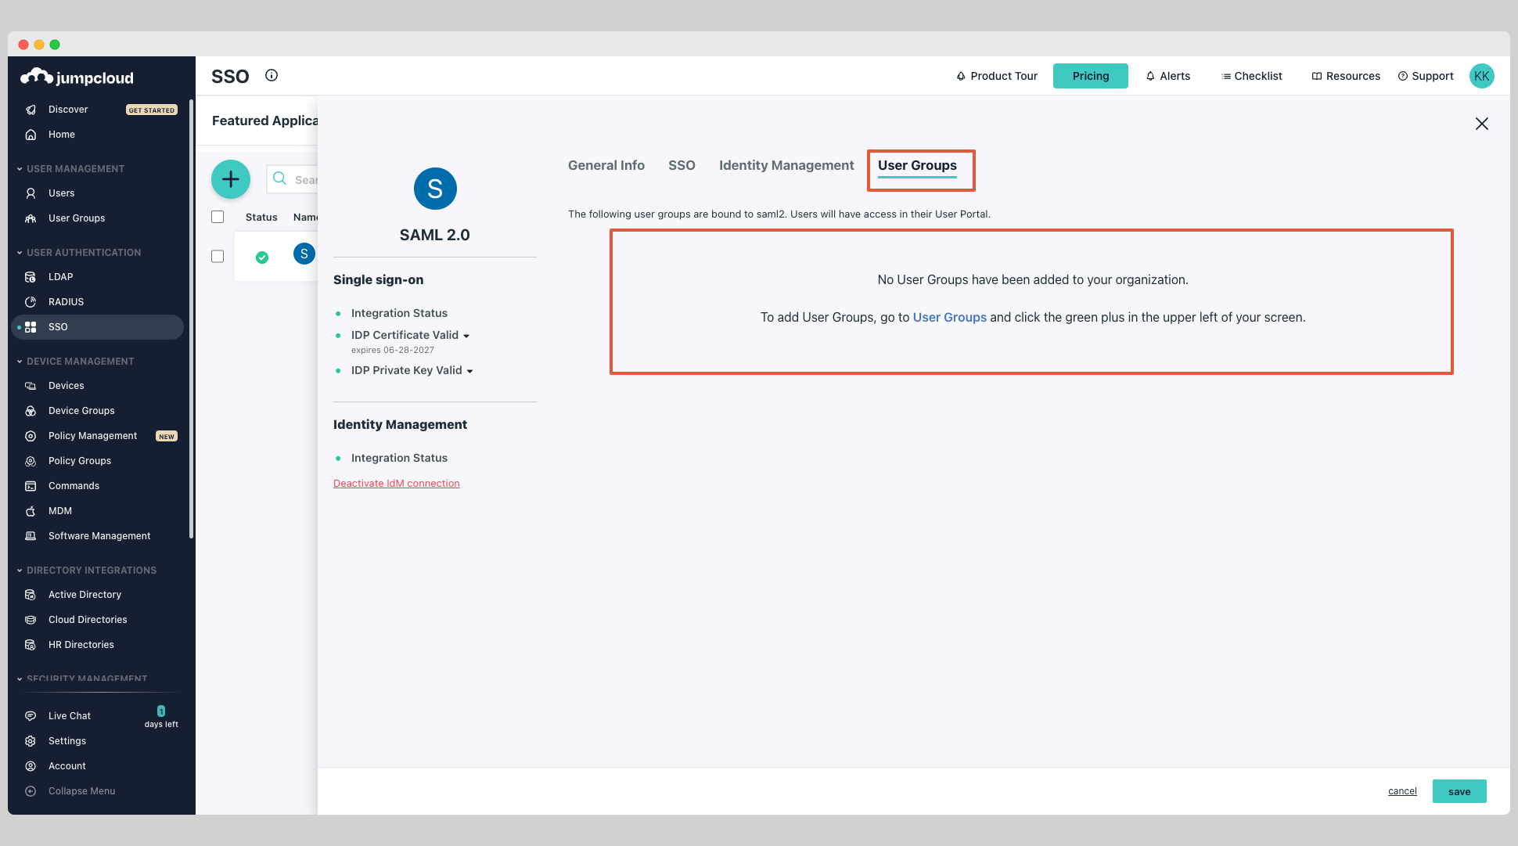Click the SSO info icon next to the page title
The height and width of the screenshot is (846, 1518).
coord(271,75)
